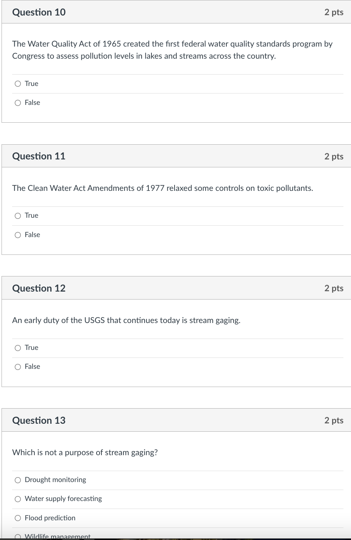Pick the Drought monitoring option
Image resolution: width=351 pixels, height=540 pixels.
tap(18, 480)
